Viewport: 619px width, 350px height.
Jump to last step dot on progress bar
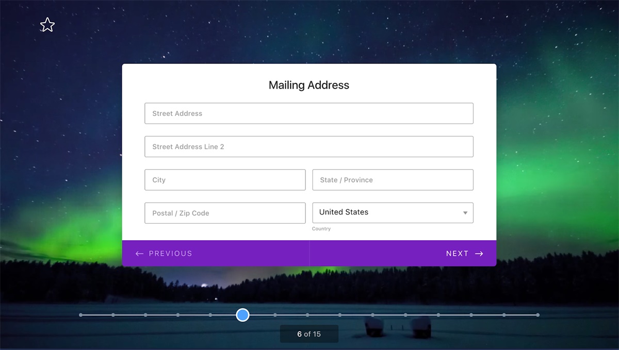pos(537,315)
